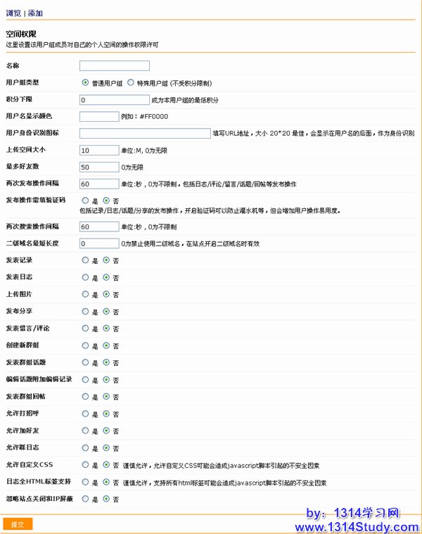Click the 积分下限 input field
Viewport: 422px width, 534px height.
click(115, 100)
